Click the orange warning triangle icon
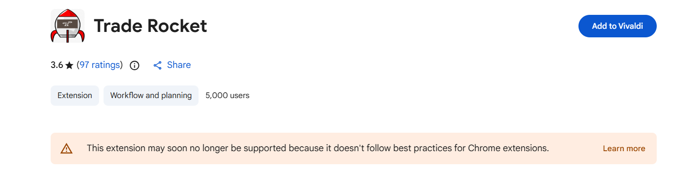This screenshot has height=184, width=673. [66, 148]
